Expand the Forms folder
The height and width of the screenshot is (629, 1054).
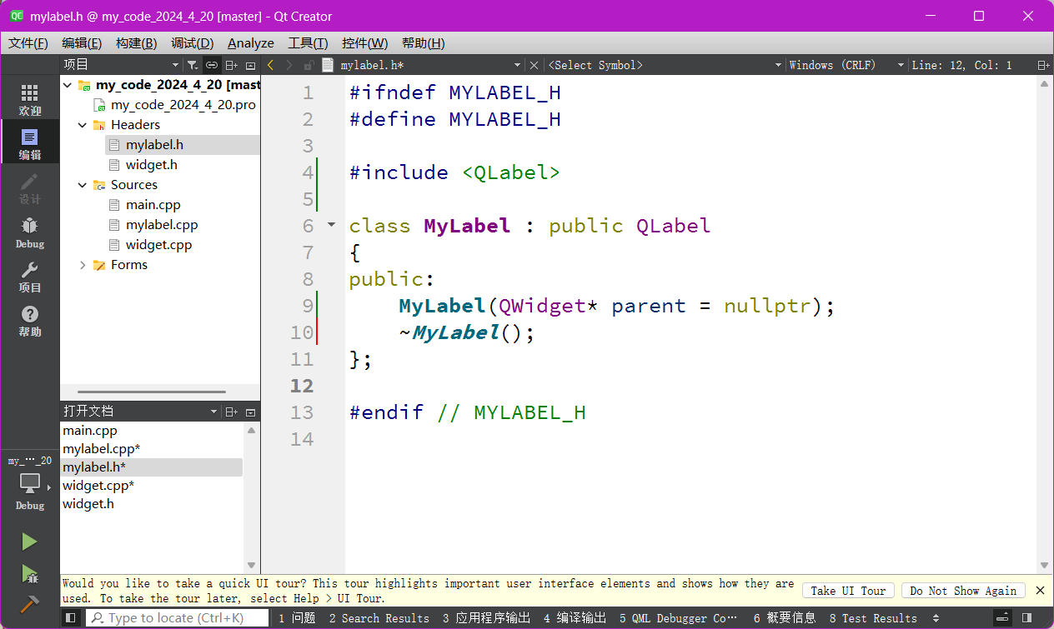pyautogui.click(x=81, y=264)
